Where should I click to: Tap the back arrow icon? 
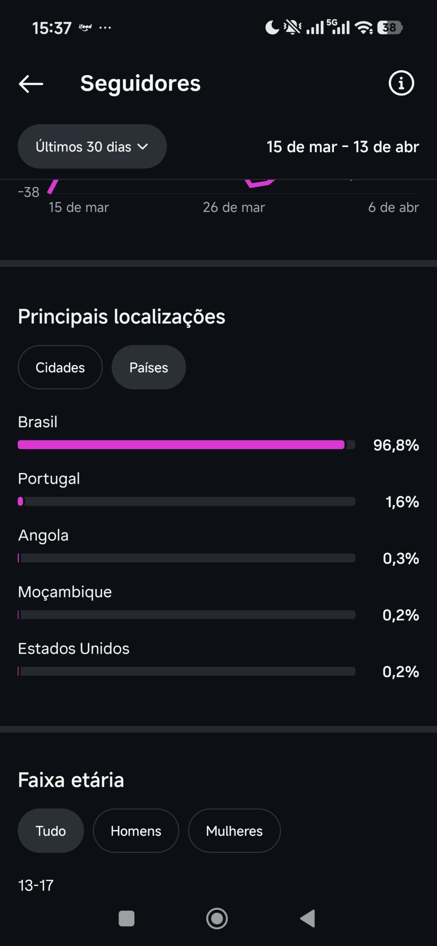pos(31,84)
